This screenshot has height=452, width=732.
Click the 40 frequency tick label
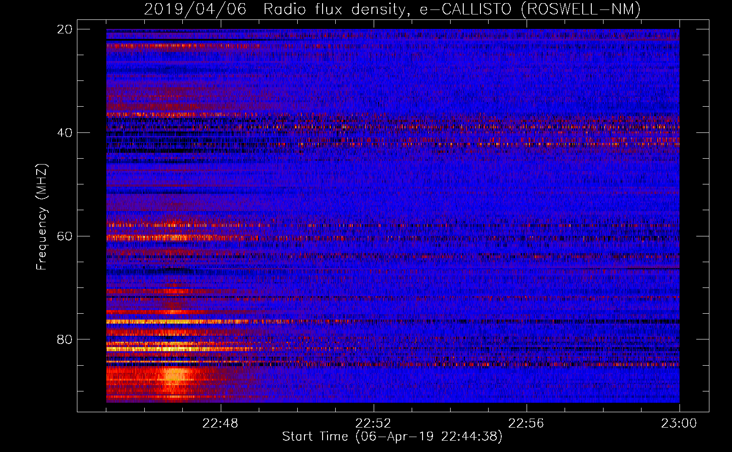pos(65,133)
